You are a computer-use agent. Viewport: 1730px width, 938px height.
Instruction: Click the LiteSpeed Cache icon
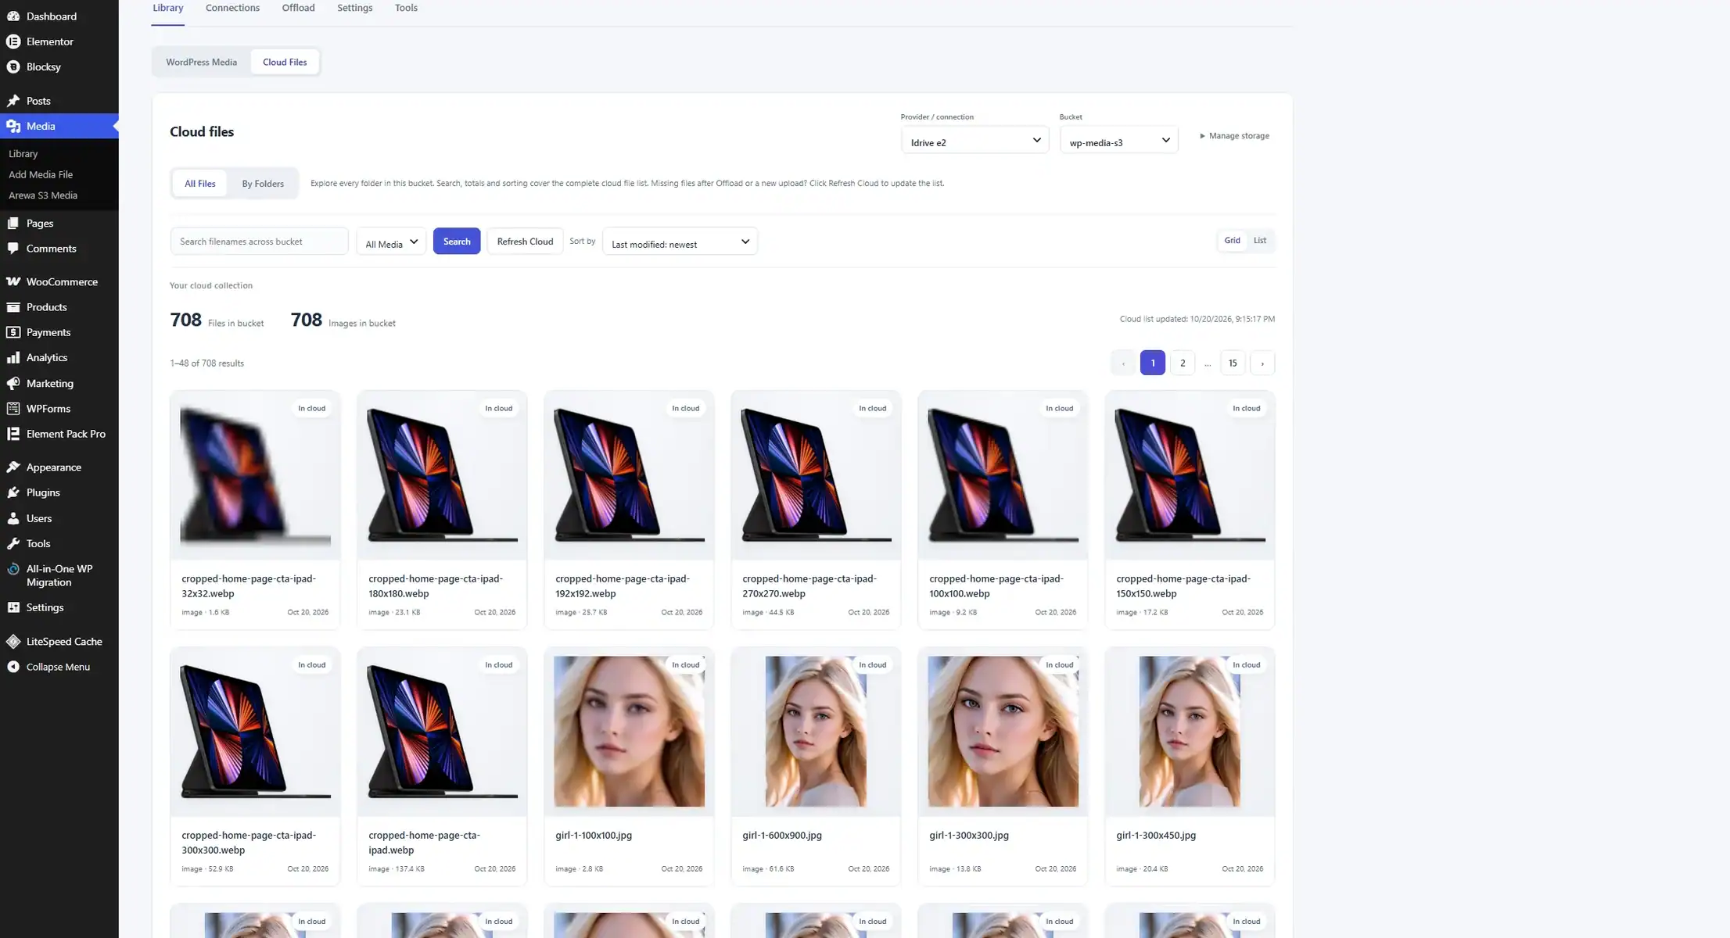13,642
